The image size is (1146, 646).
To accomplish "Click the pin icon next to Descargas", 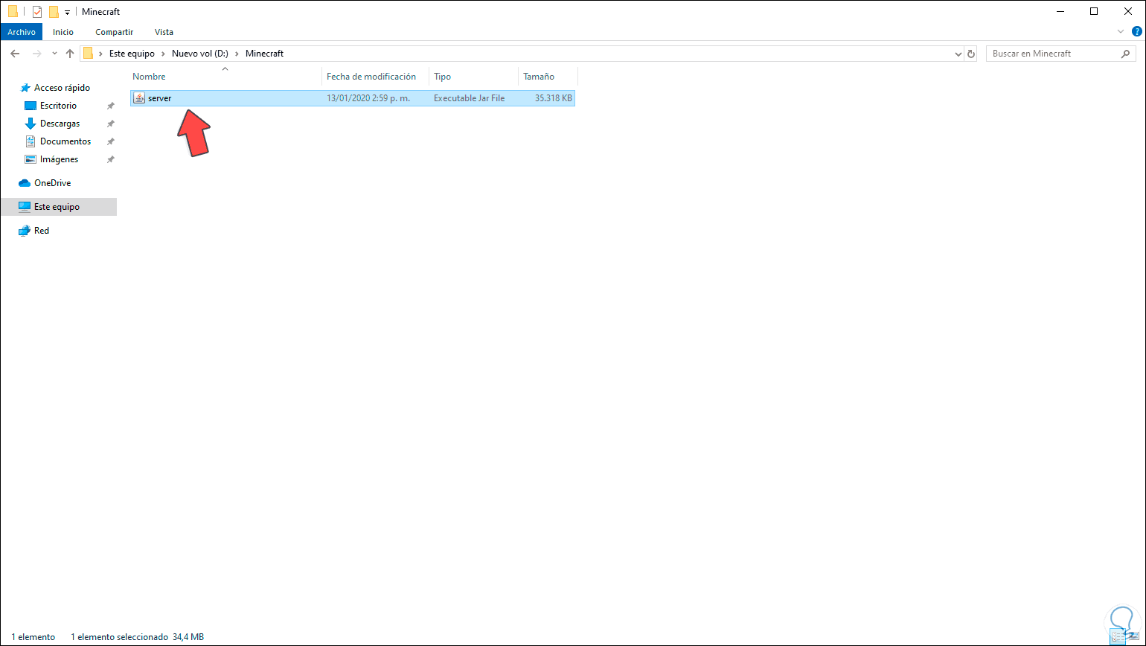I will [x=110, y=124].
